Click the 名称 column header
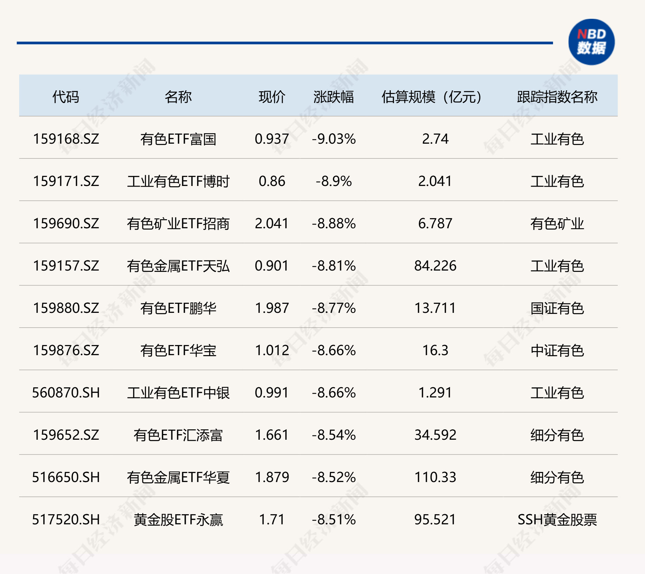Screen dimensions: 645x574 [178, 97]
